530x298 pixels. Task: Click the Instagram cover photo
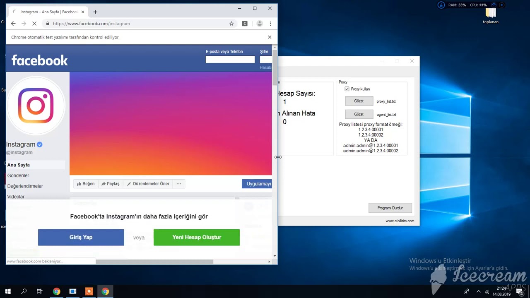point(171,123)
